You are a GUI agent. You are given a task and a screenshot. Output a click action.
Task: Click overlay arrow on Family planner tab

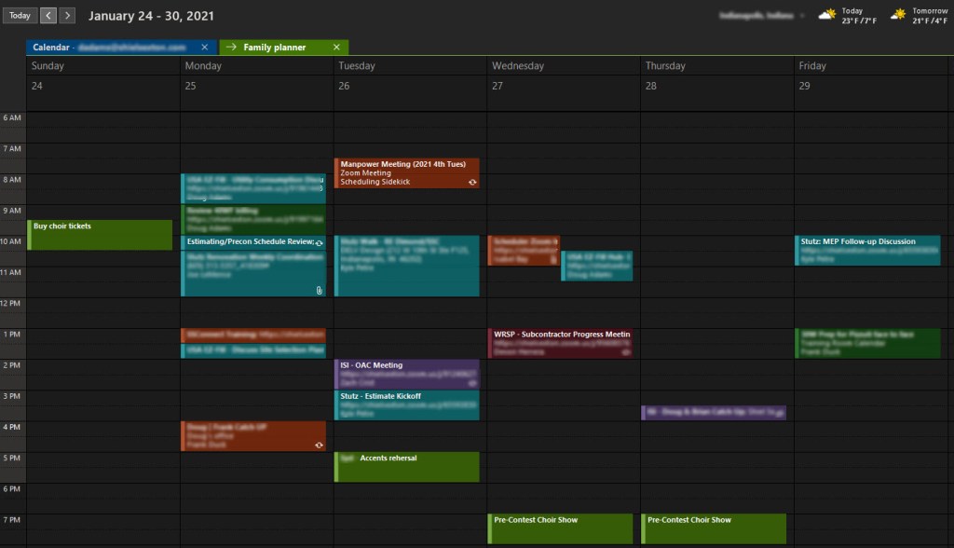230,47
